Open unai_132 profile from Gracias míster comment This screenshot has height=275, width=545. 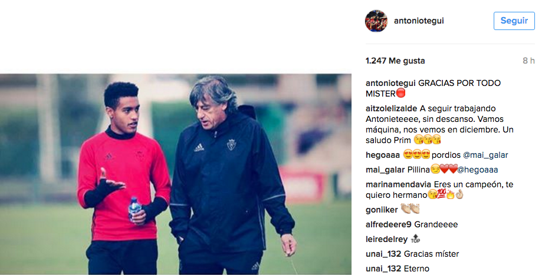click(383, 254)
